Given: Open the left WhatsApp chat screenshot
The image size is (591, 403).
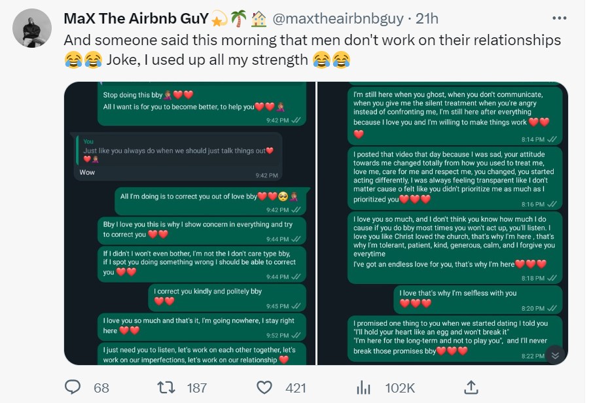Looking at the screenshot, I should tap(190, 223).
